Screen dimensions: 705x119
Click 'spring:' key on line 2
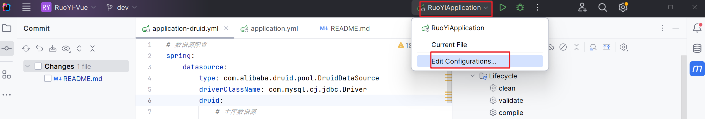(x=180, y=56)
